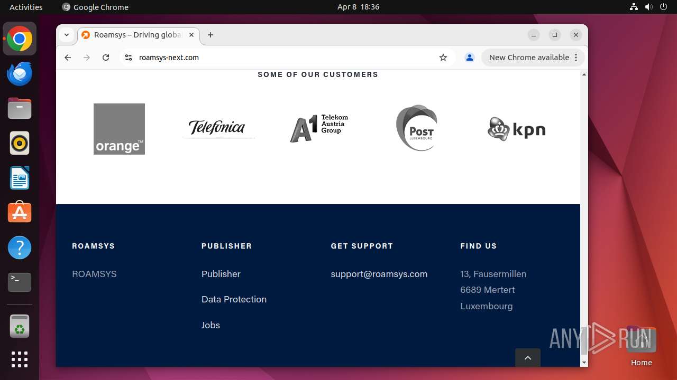Launch Thunderbird Mail from the dock

[x=20, y=74]
